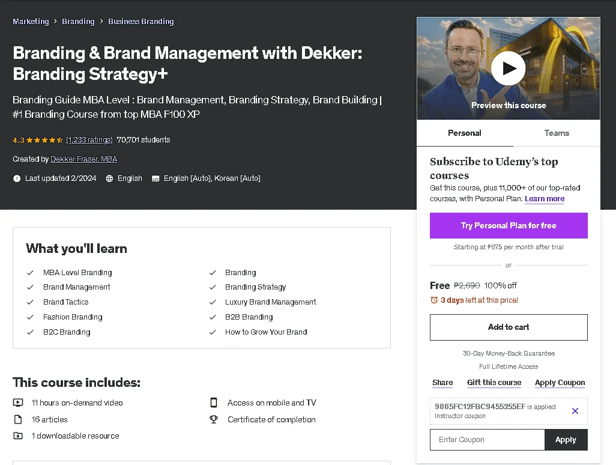Click checkmark next to Brand Tactics

30,302
